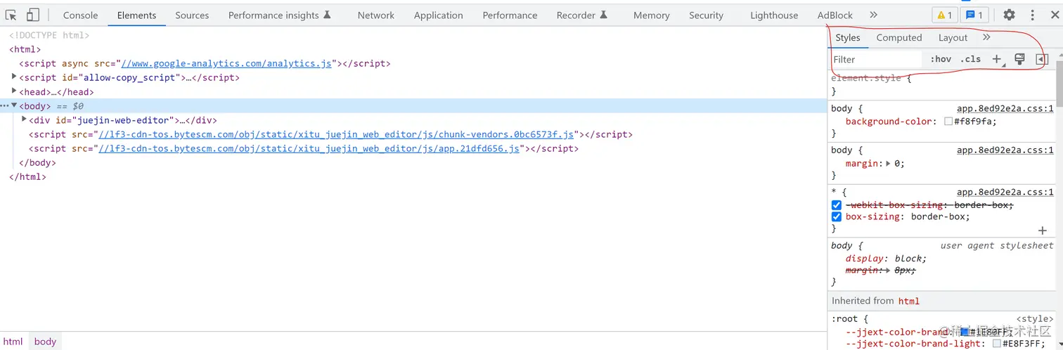Select the closing </html> tag row
The height and width of the screenshot is (350, 1063).
coord(28,176)
